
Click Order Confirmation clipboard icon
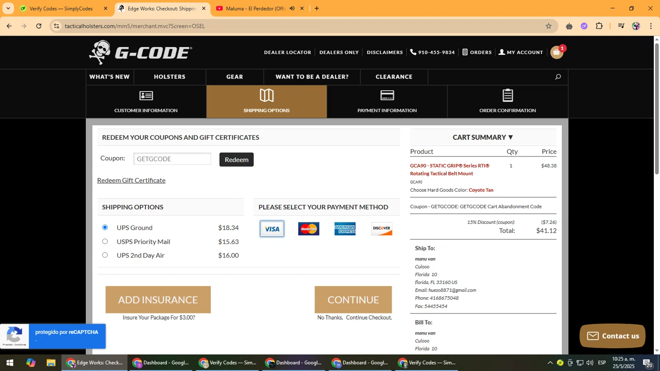508,95
